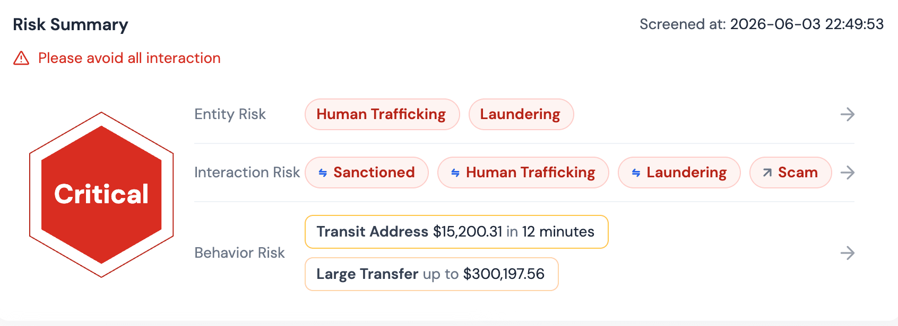
Task: Select the Entity Risk Laundering tag
Action: coord(521,114)
